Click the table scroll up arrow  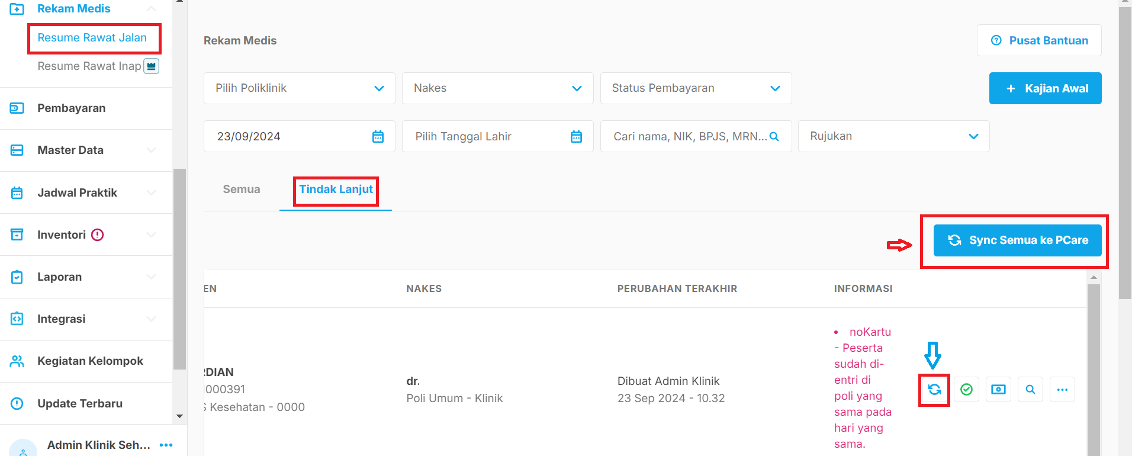pyautogui.click(x=1094, y=277)
